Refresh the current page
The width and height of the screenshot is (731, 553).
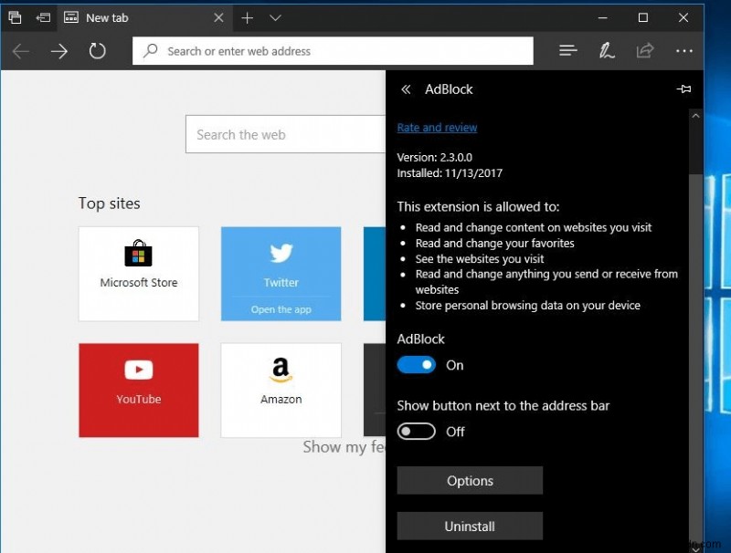click(x=98, y=51)
